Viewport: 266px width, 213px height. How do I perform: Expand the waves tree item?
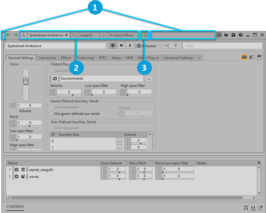pos(9,177)
